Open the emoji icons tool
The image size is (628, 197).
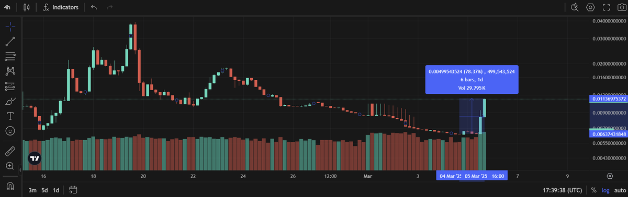tap(10, 131)
